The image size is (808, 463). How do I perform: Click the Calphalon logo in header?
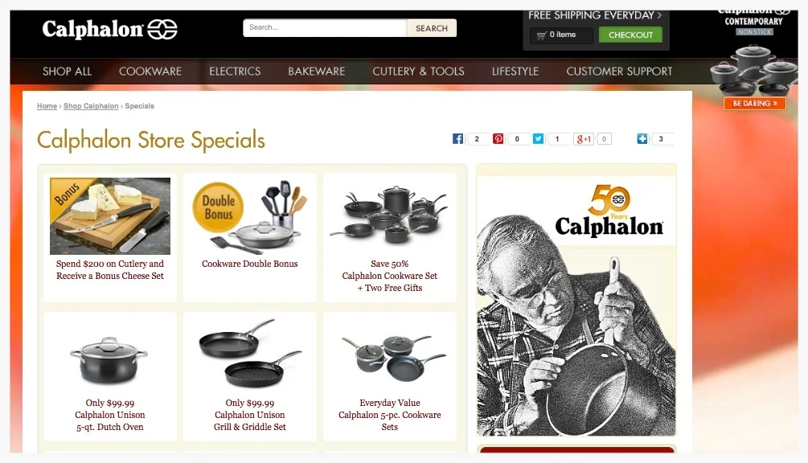pyautogui.click(x=110, y=30)
